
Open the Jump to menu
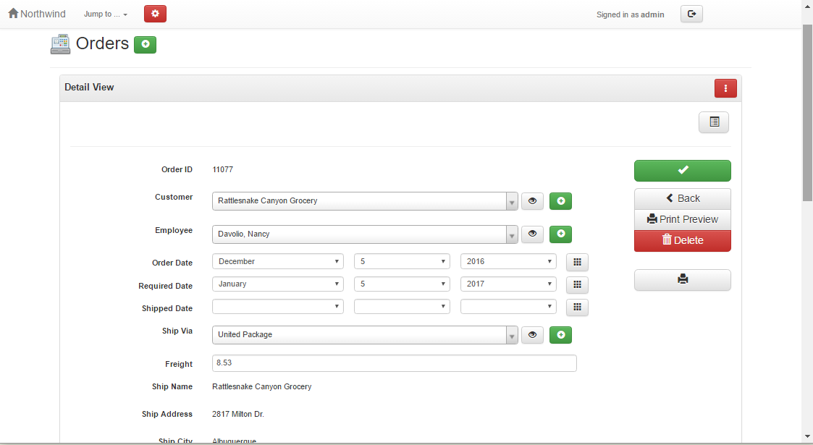pos(106,14)
